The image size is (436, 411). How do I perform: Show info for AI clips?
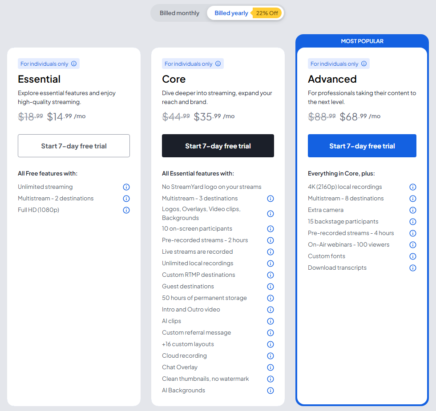[270, 321]
